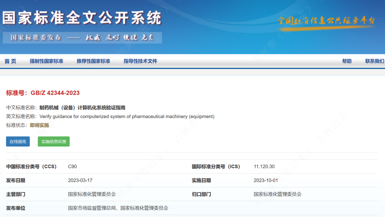Click the 国家标准委发布 slogan banner
385x217 pixels.
pos(82,38)
